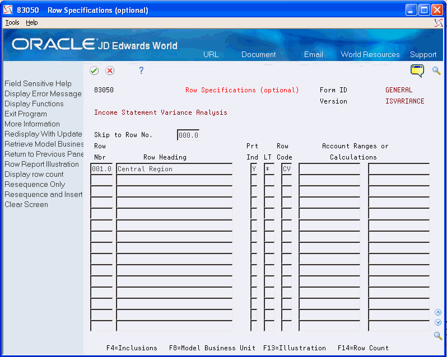Choose Exit Program
This screenshot has height=357, width=447.
tap(26, 114)
